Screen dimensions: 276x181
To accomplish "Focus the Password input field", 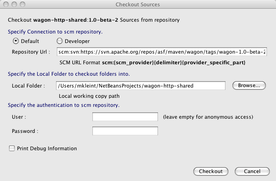I will 125,131.
